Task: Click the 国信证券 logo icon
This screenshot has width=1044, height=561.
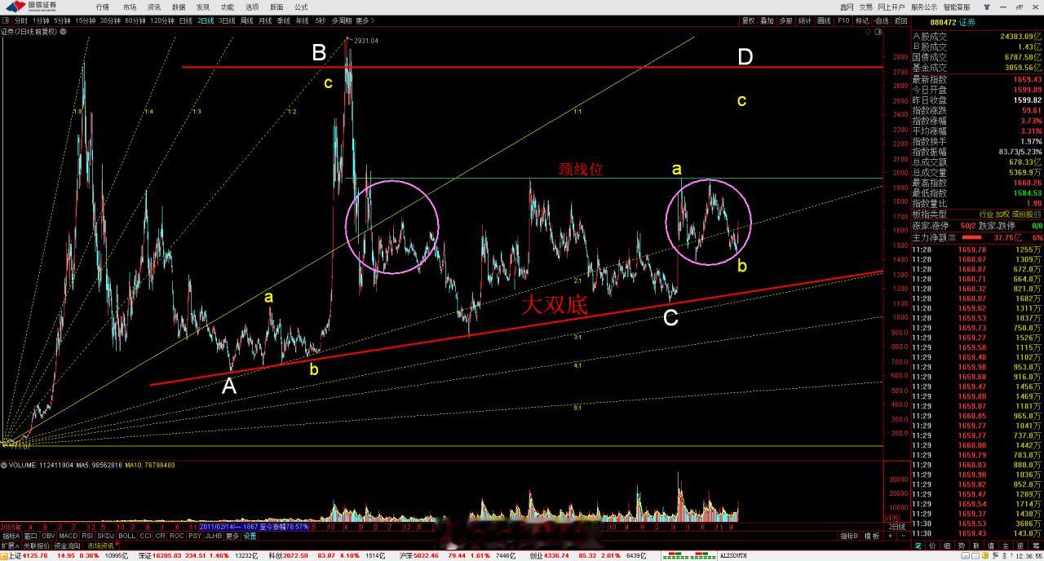Action: tap(15, 7)
